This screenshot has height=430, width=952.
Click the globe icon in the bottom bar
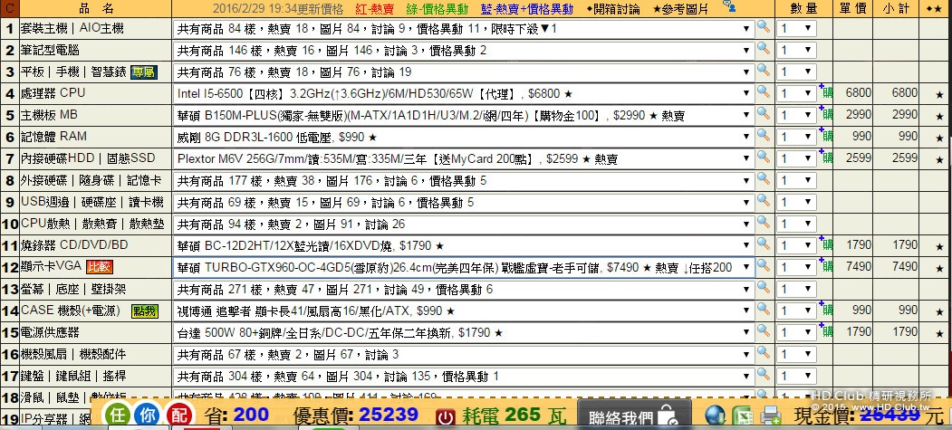click(716, 416)
